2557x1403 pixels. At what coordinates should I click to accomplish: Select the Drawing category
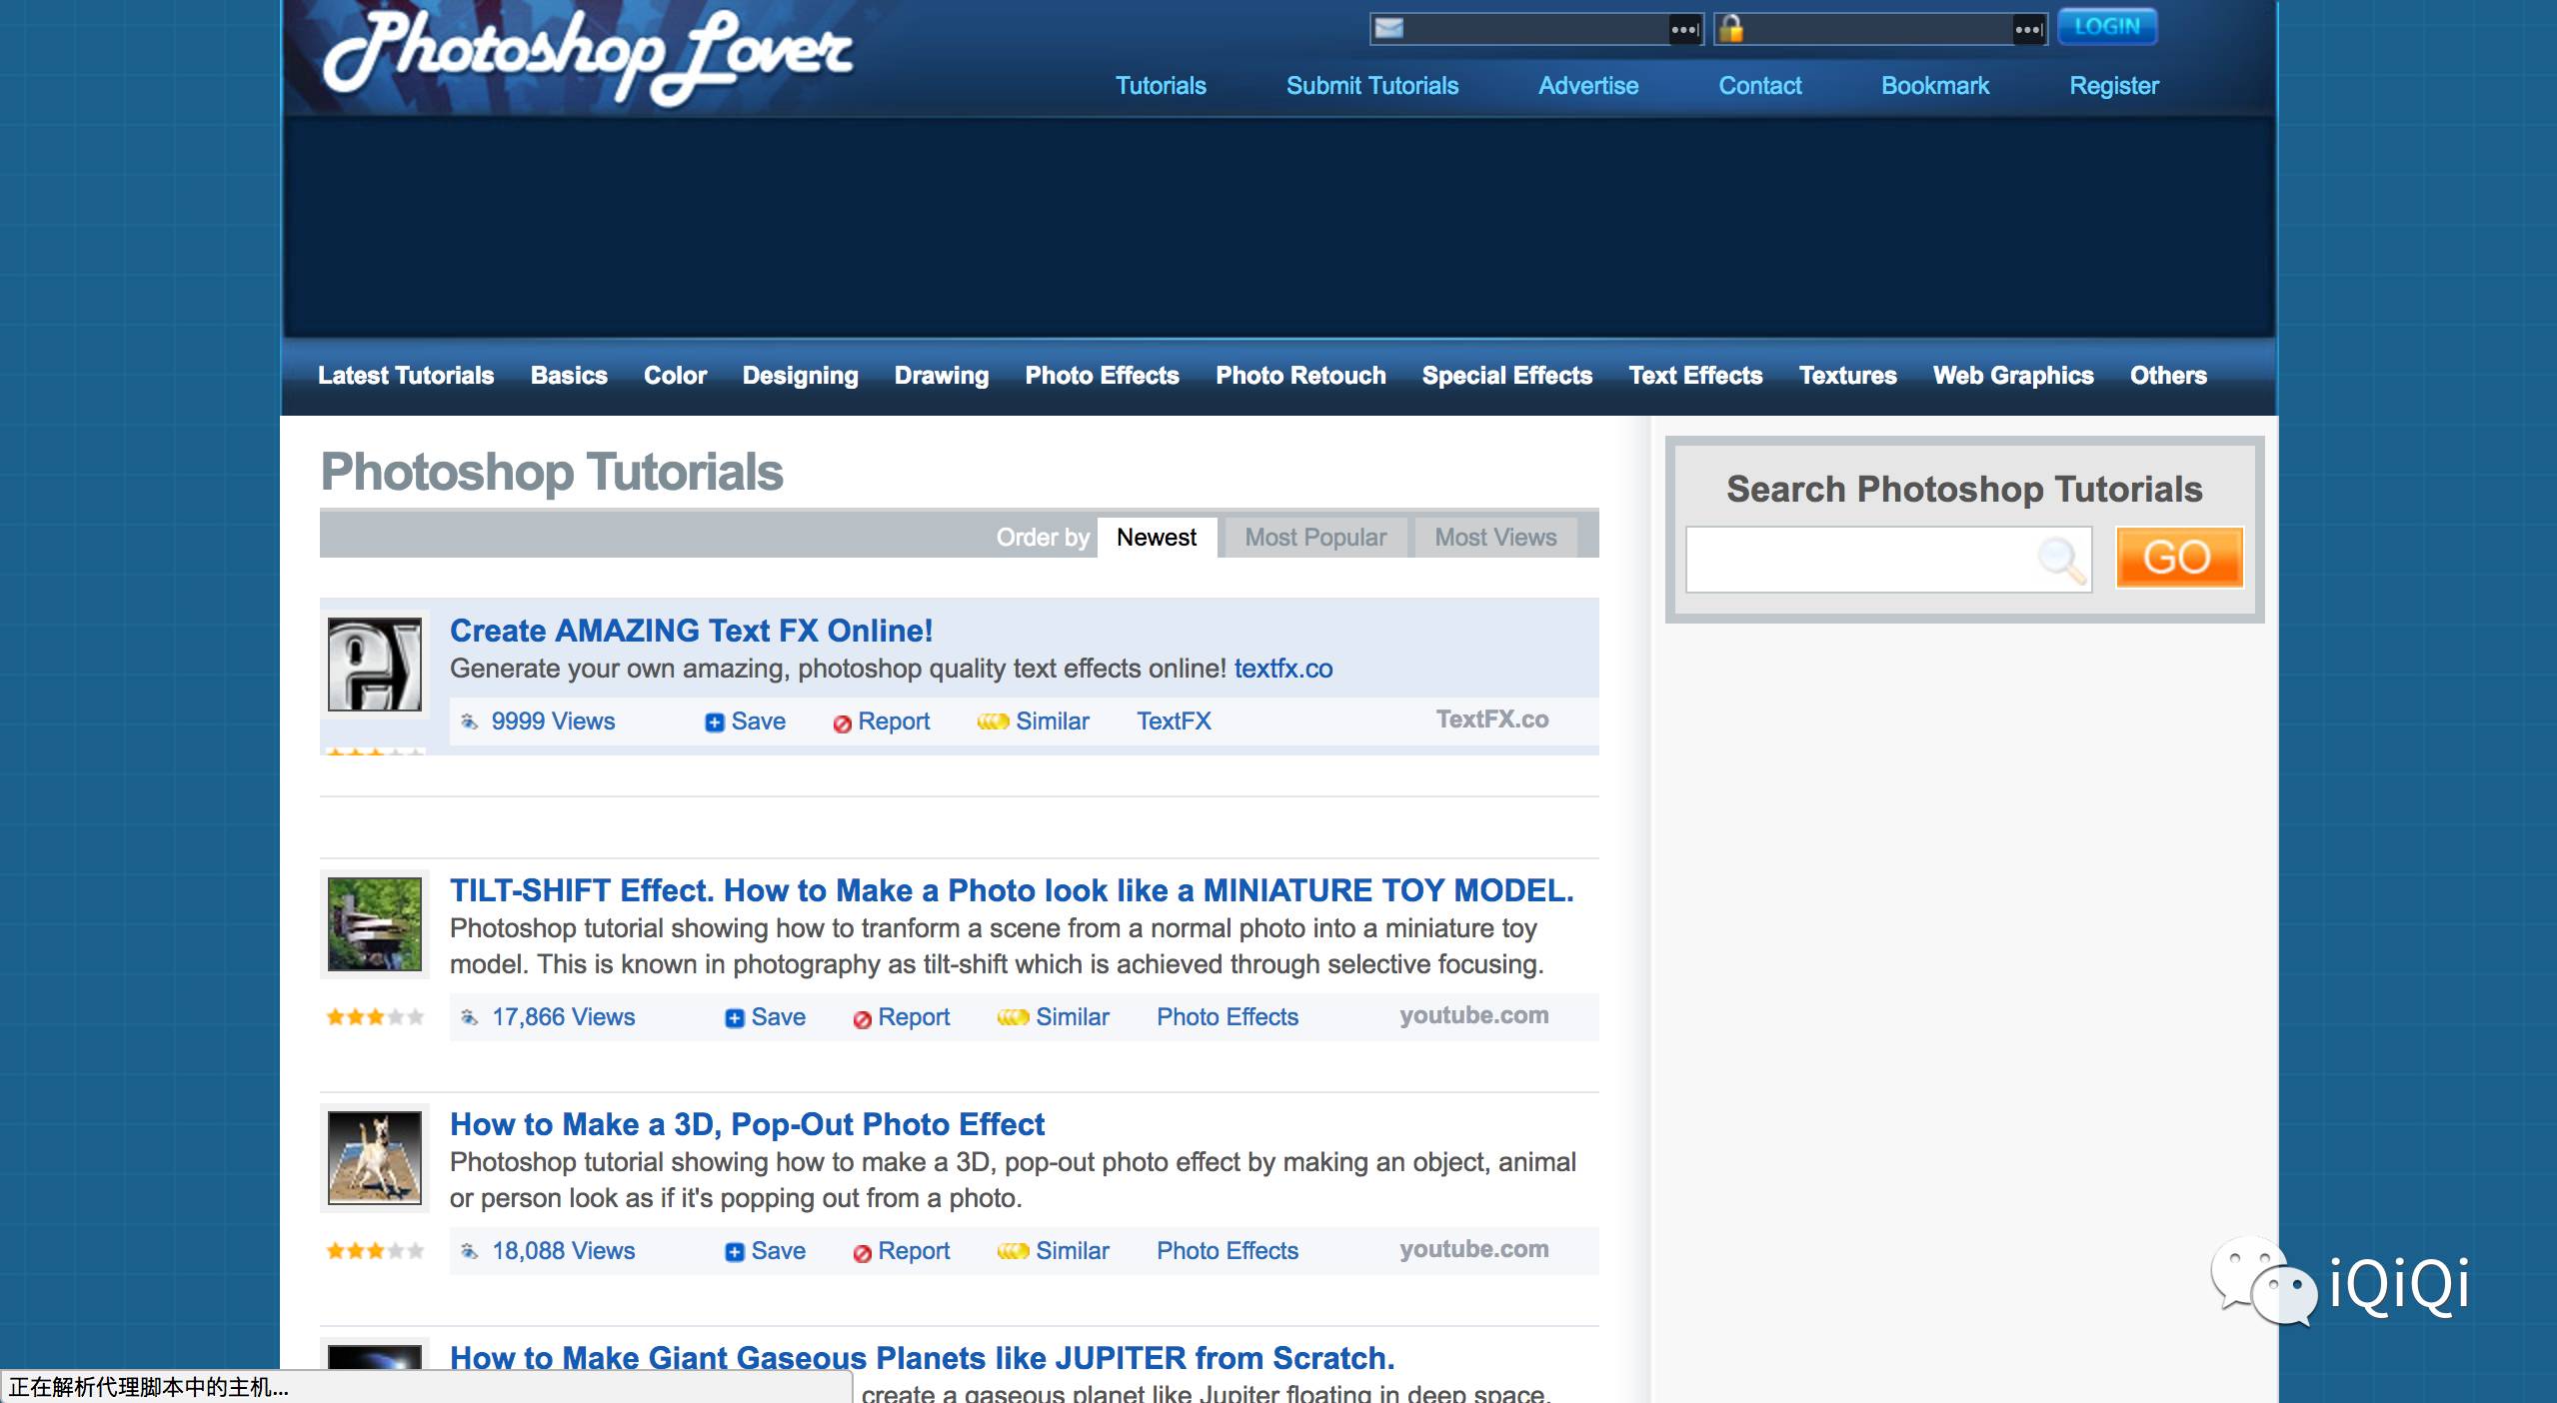pos(942,376)
